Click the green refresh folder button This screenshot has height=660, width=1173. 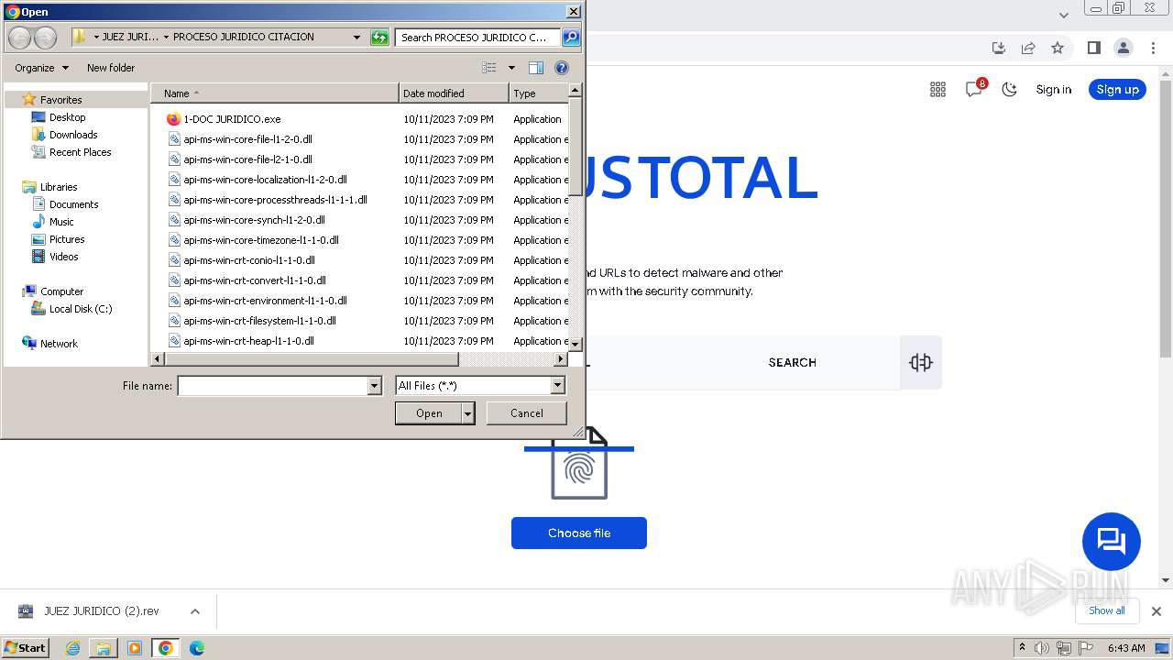click(x=379, y=38)
